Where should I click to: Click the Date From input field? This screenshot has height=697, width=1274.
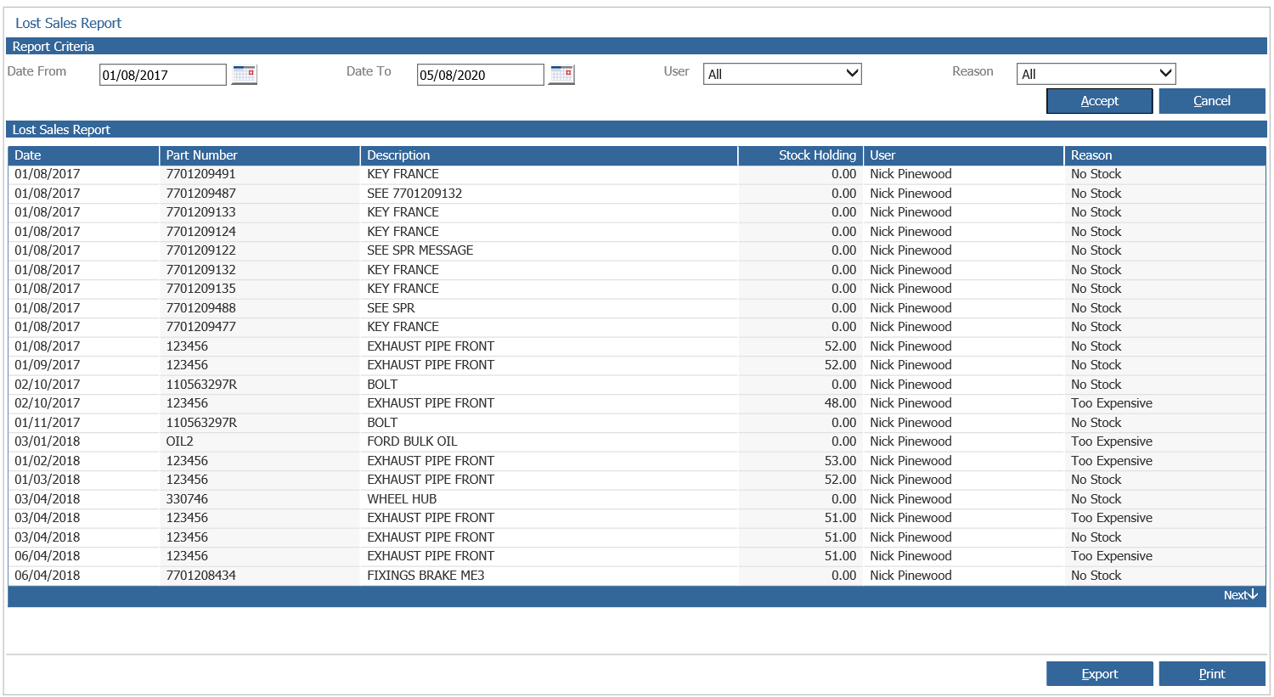point(163,75)
